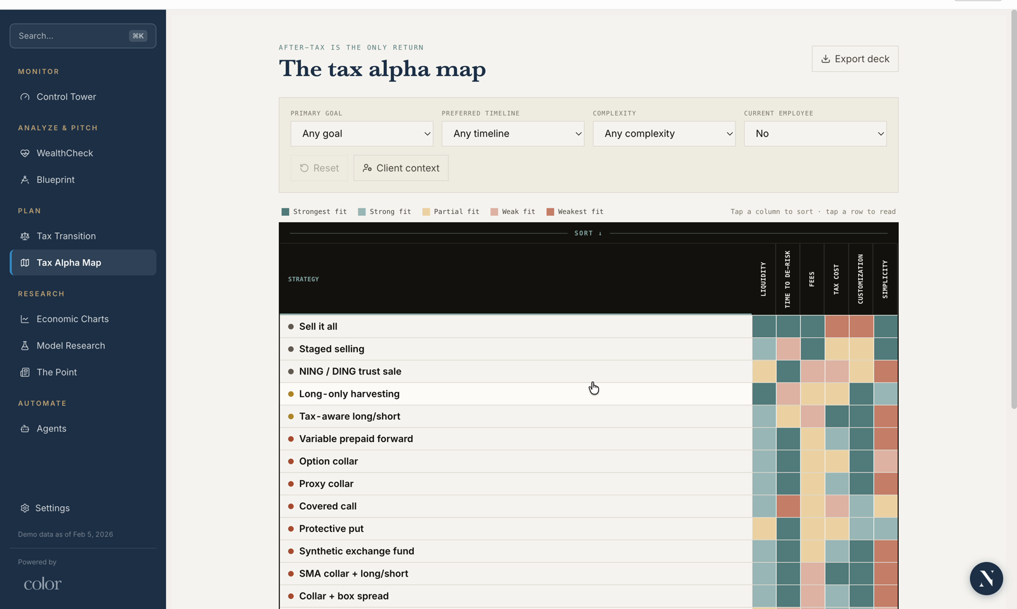This screenshot has height=609, width=1017.
Task: Click the download icon in Export deck
Action: tap(825, 59)
